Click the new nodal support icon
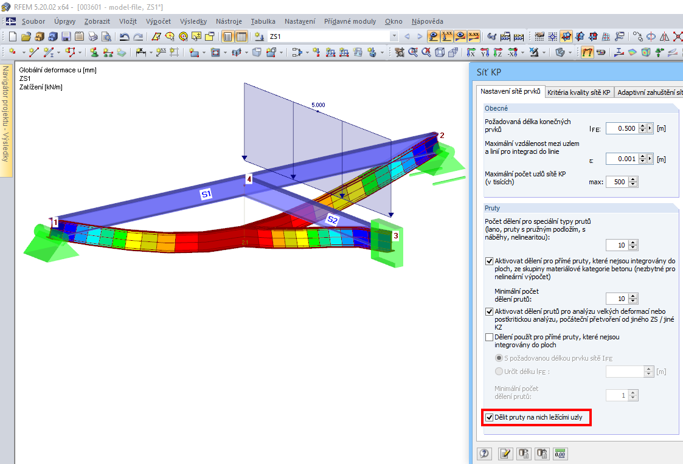683x464 pixels. (x=94, y=53)
